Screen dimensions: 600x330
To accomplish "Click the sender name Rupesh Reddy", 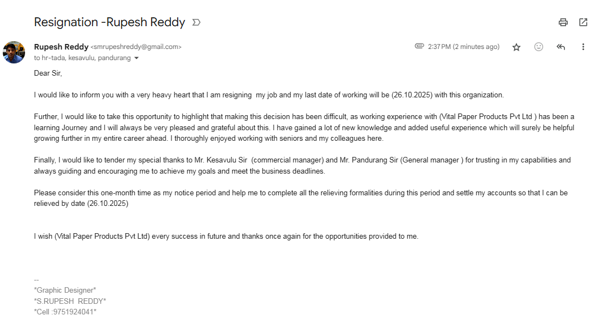I will tap(61, 47).
